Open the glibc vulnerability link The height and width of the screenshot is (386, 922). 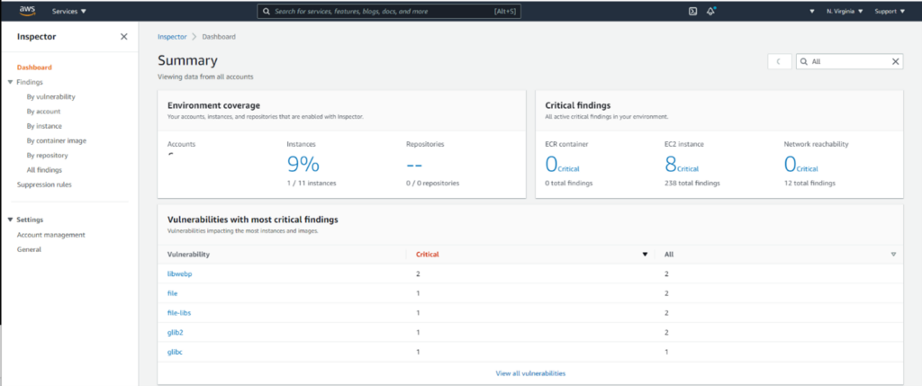click(x=176, y=352)
